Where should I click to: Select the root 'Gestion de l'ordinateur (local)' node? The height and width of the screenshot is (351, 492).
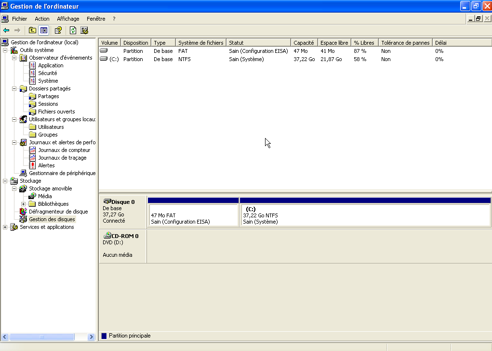[x=44, y=42]
